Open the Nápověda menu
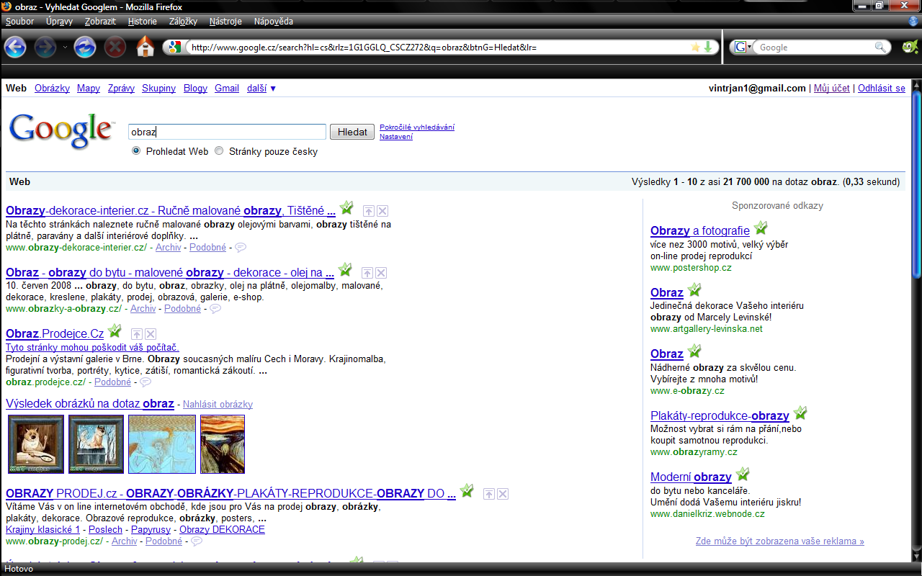Image resolution: width=922 pixels, height=576 pixels. (274, 22)
